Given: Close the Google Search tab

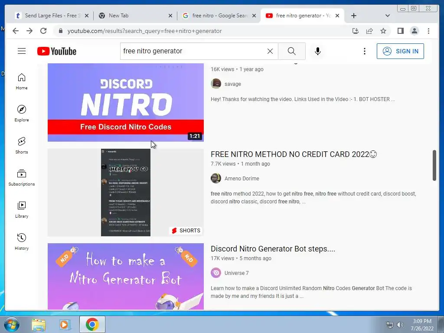Looking at the screenshot, I should click(254, 16).
